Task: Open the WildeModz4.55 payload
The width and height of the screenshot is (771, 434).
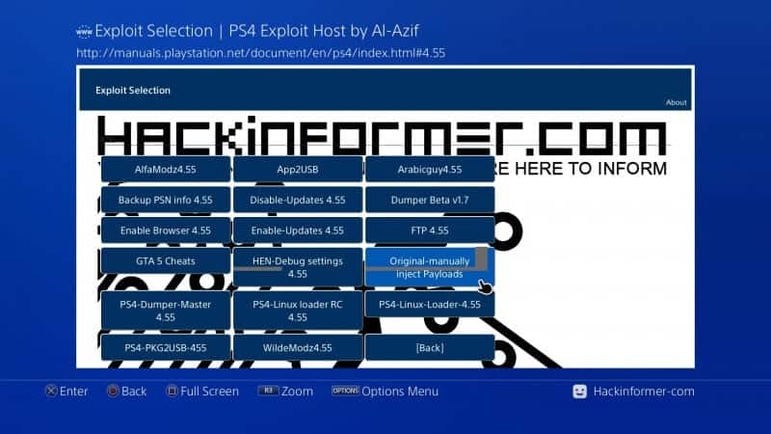Action: click(x=298, y=347)
